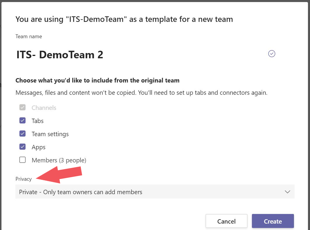Click the dialog title text
This screenshot has width=310, height=230.
124,19
